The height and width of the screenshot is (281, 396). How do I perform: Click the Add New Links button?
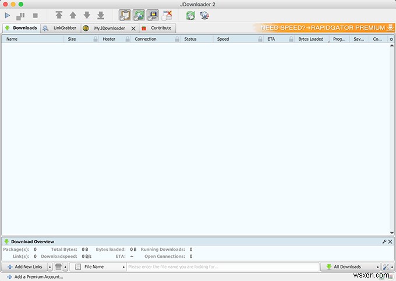tap(24, 267)
